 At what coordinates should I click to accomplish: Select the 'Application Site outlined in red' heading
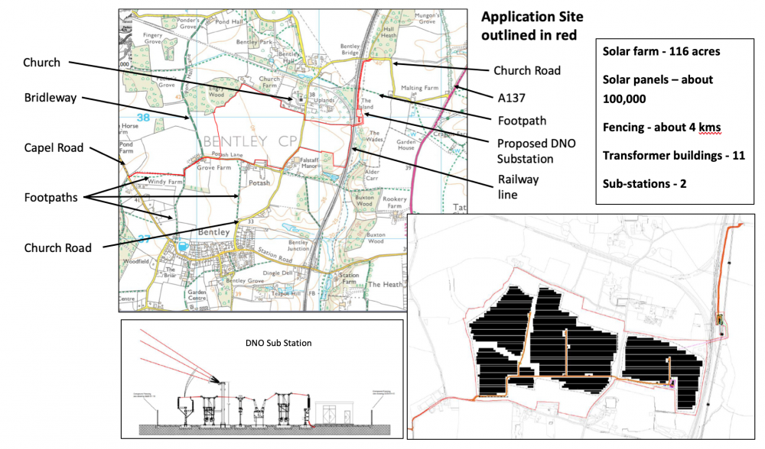point(532,26)
